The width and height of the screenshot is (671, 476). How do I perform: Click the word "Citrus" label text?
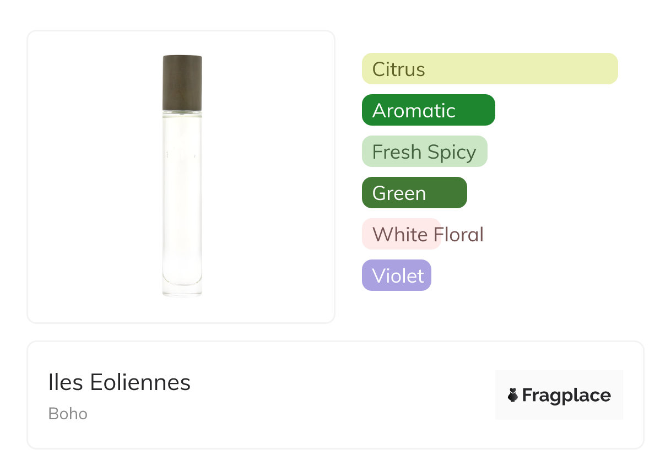[398, 69]
